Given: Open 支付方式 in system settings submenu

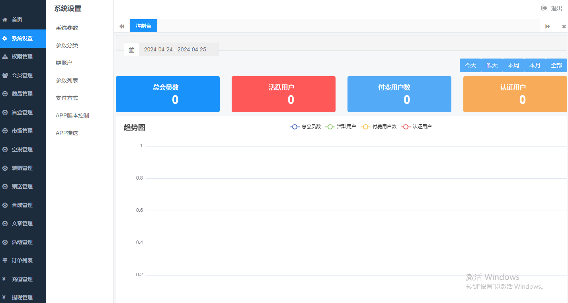Looking at the screenshot, I should click(x=67, y=98).
